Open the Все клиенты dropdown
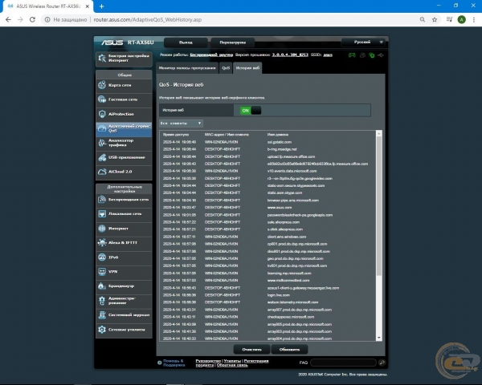Viewport: 482px width, 385px height. coord(181,123)
